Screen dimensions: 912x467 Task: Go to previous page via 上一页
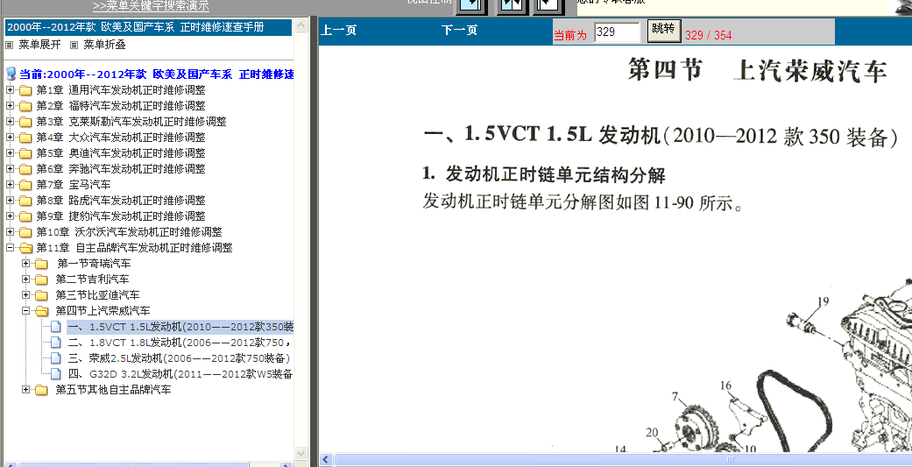[x=339, y=31]
